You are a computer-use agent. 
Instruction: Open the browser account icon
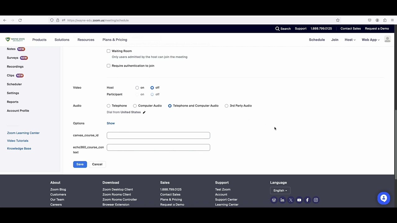point(377,20)
